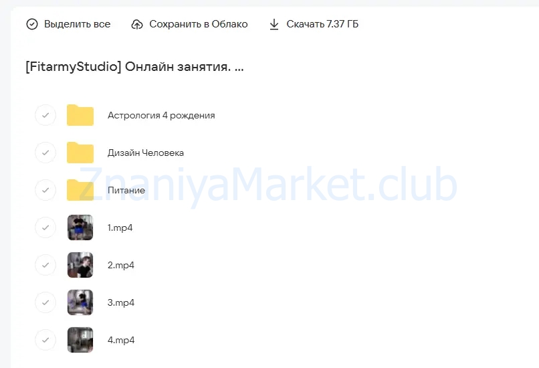This screenshot has width=539, height=368.
Task: Open the 3.mp4 video thumbnail
Action: click(80, 302)
